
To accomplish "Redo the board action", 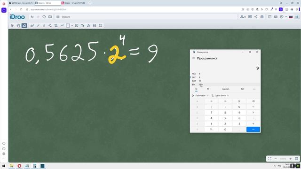I will point(38,17).
